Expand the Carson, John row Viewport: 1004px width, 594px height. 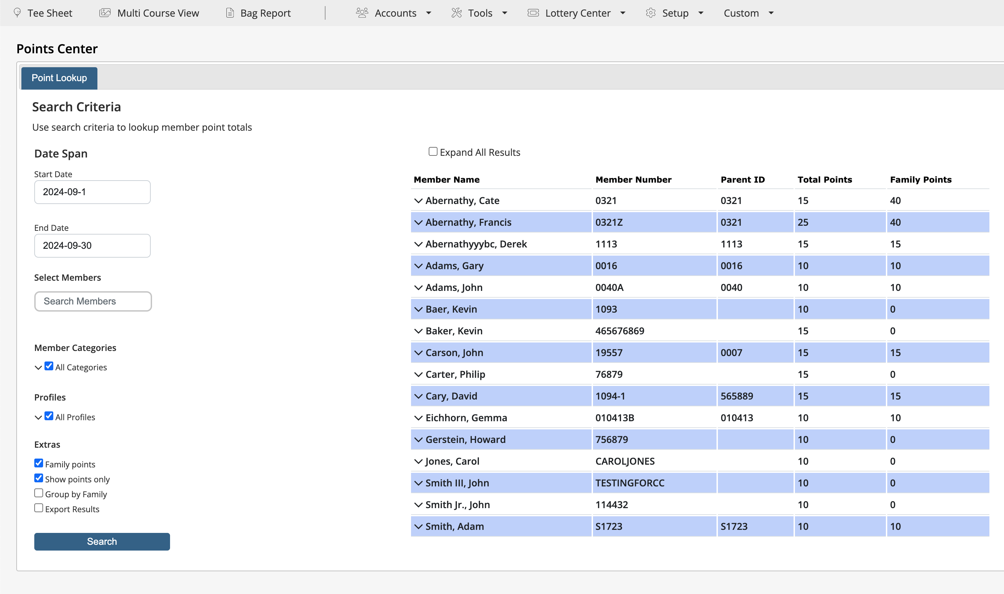pos(418,353)
